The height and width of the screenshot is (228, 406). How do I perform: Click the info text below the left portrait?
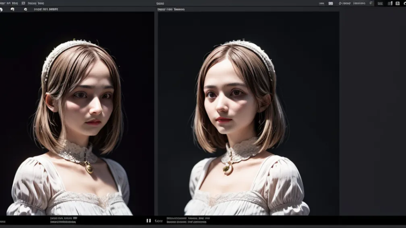(64, 220)
